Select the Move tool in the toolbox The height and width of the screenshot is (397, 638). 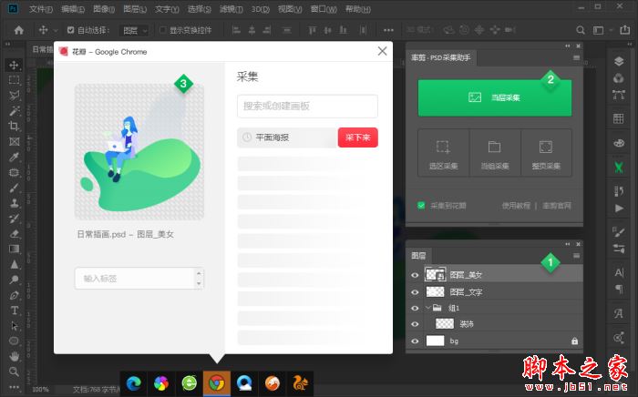point(15,65)
